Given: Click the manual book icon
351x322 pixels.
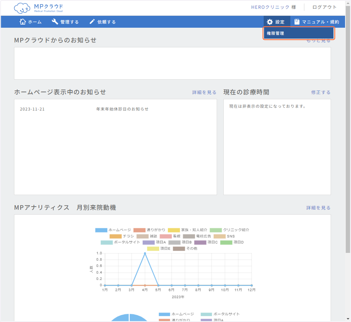Looking at the screenshot, I should (x=297, y=22).
